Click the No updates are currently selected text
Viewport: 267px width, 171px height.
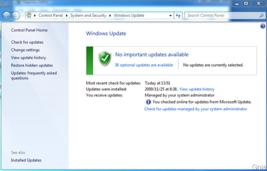[x=213, y=65]
